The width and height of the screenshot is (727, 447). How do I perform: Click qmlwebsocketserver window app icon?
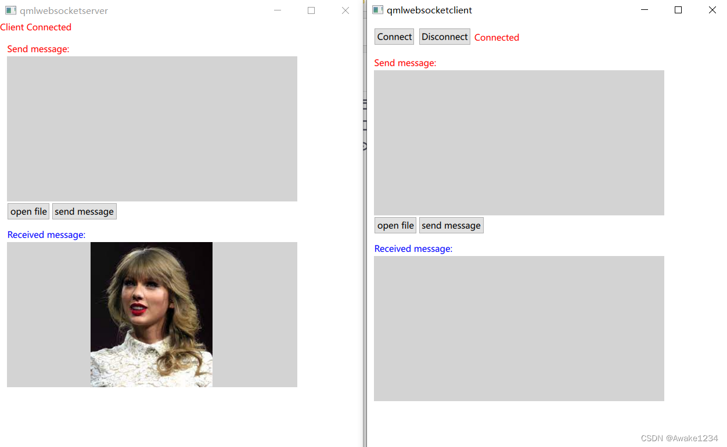pyautogui.click(x=10, y=10)
